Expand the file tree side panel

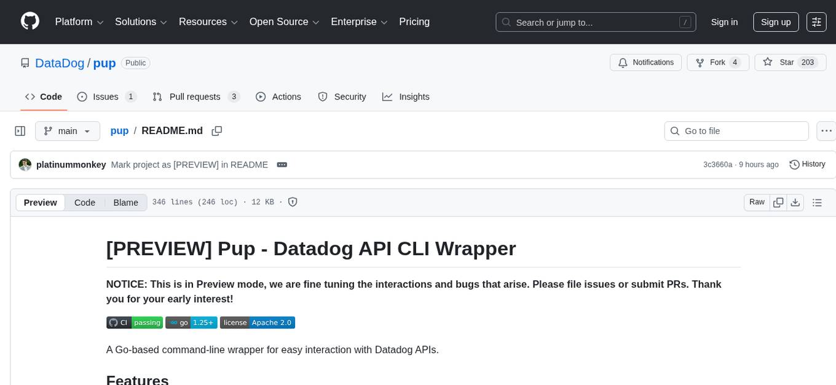pos(20,130)
